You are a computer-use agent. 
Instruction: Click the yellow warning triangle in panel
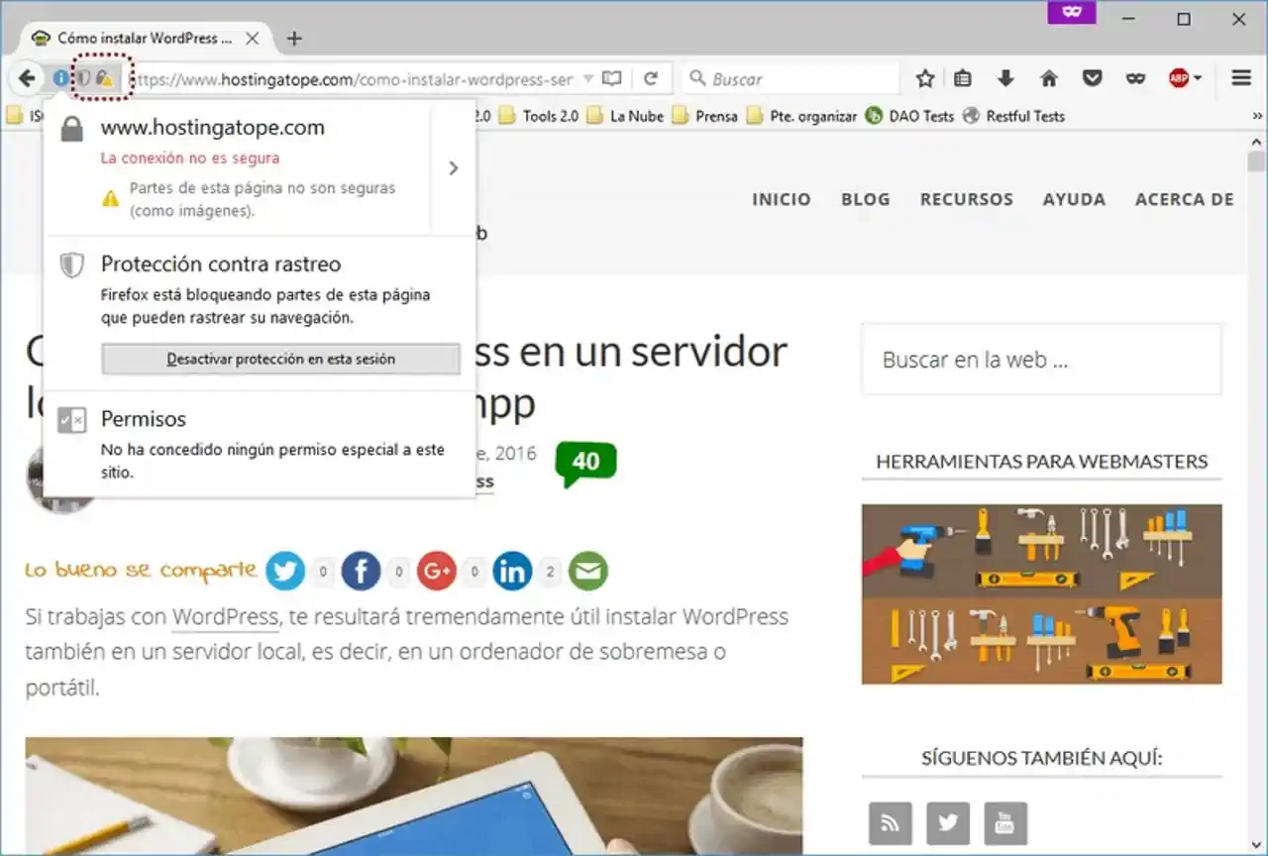tap(111, 199)
